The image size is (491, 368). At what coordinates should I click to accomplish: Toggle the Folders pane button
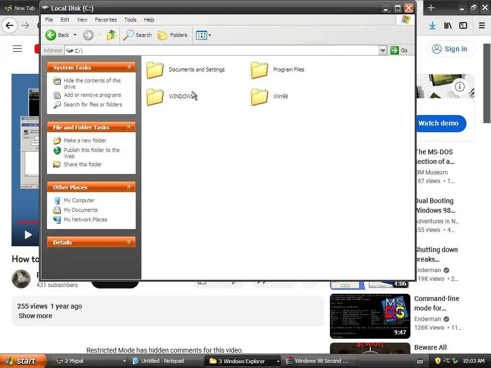pos(173,35)
